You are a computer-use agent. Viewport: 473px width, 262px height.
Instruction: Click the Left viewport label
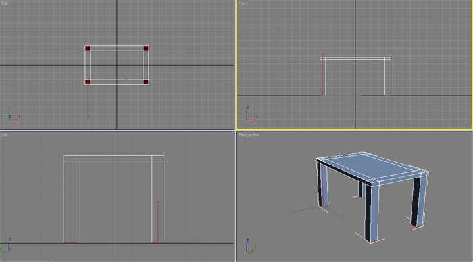coord(4,135)
